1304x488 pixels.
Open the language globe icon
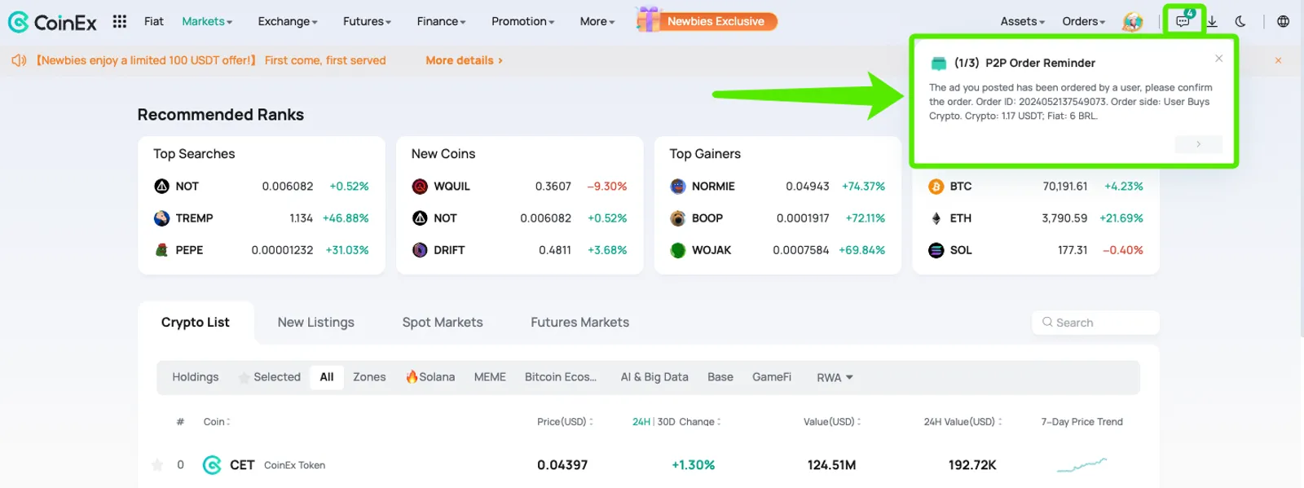click(x=1283, y=21)
